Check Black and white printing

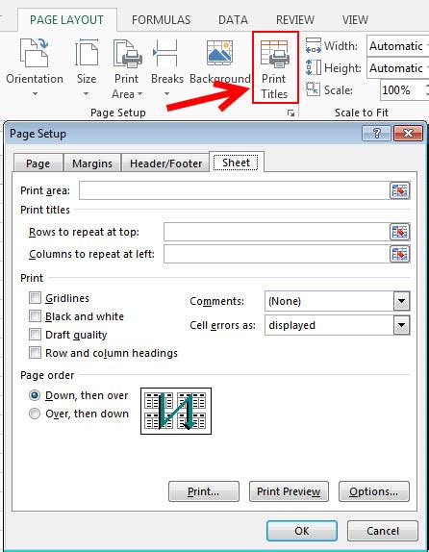point(35,316)
